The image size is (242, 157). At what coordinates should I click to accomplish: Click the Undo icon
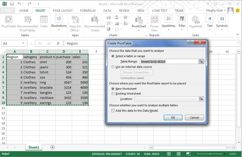click(x=19, y=4)
